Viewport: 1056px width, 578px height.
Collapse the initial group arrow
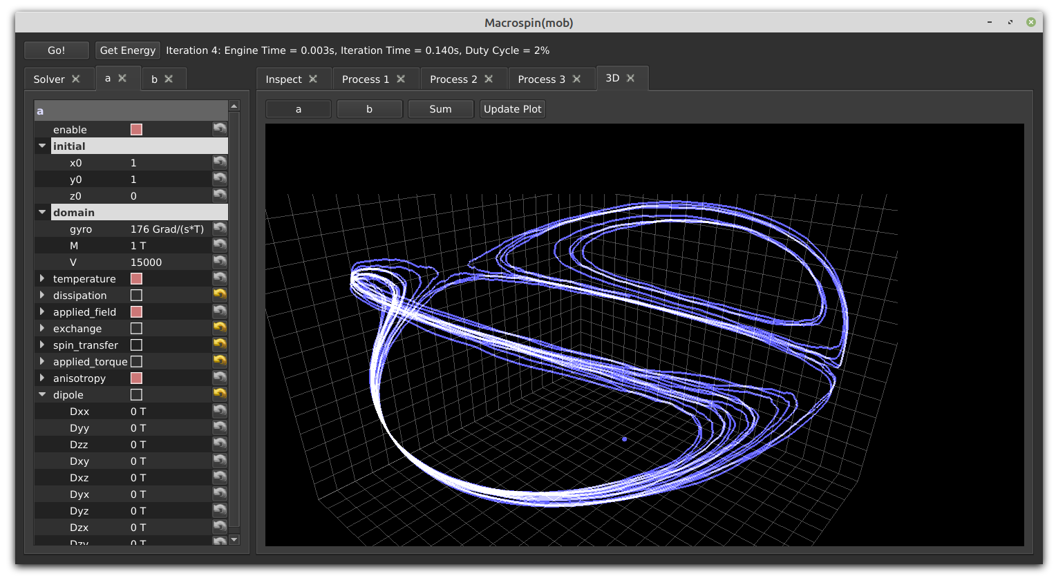(x=42, y=146)
